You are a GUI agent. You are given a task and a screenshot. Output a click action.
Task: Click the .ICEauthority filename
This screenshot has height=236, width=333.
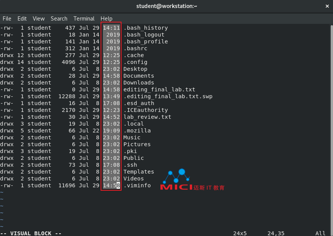pyautogui.click(x=146, y=110)
